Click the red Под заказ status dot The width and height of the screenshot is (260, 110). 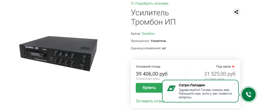coord(233,67)
